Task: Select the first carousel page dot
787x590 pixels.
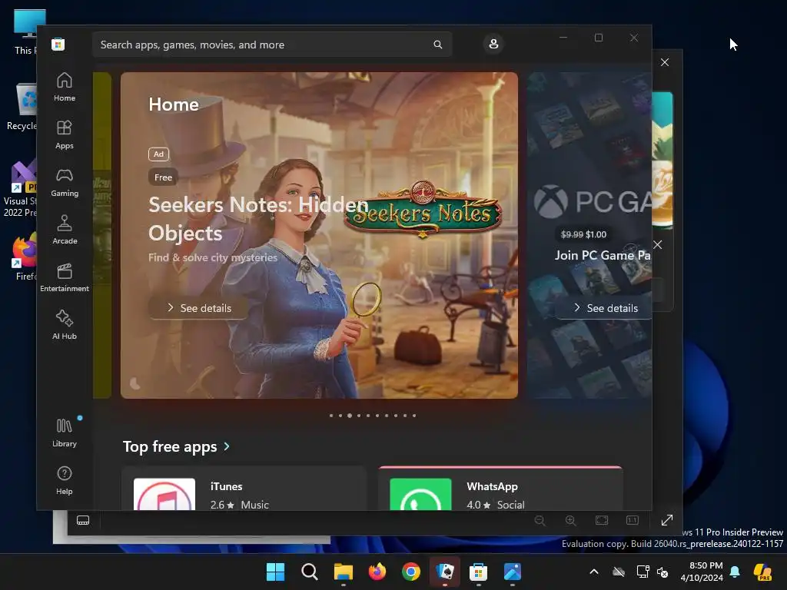Action: pyautogui.click(x=331, y=416)
